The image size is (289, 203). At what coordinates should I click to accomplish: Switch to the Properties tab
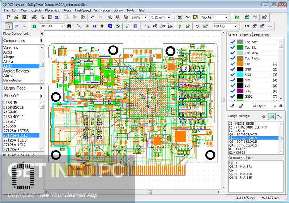[x=261, y=35]
